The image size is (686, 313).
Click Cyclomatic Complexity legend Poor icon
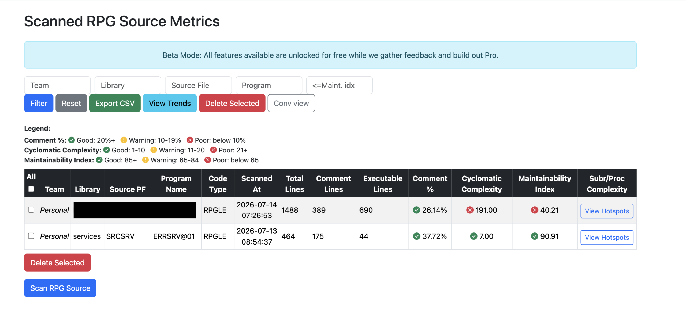pos(213,150)
